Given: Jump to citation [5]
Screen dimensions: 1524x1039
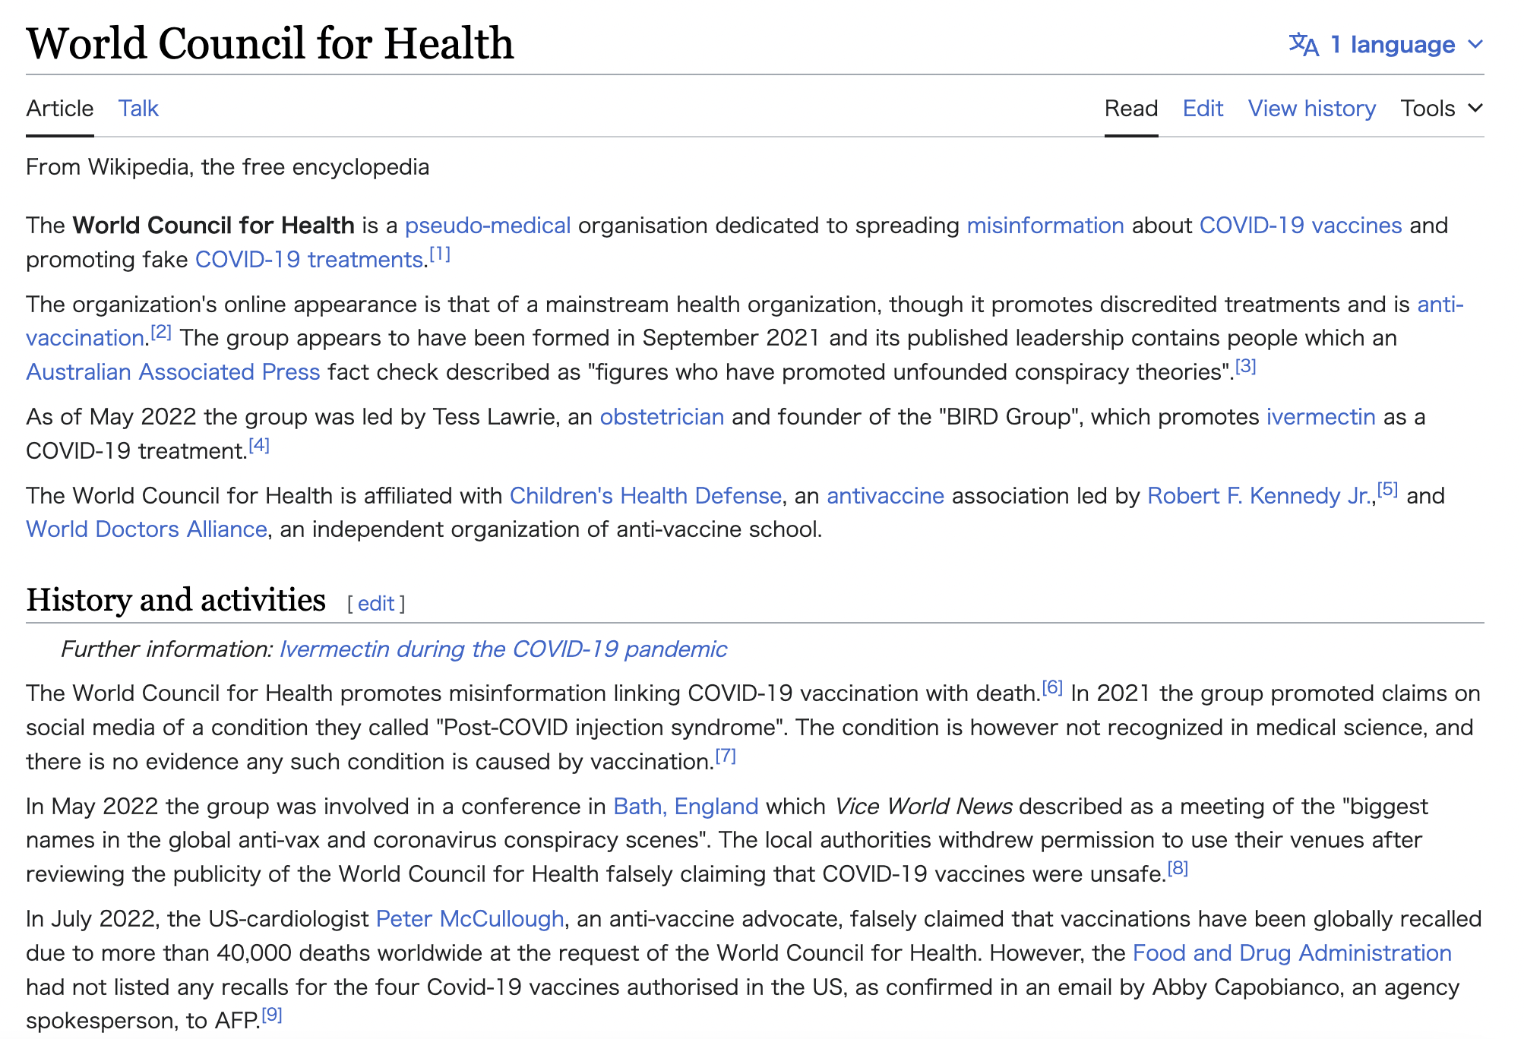Looking at the screenshot, I should pos(1388,490).
